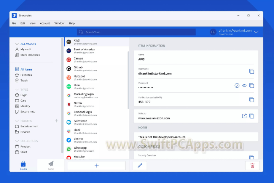
Task: Show All items
Action: pyautogui.click(x=26, y=69)
